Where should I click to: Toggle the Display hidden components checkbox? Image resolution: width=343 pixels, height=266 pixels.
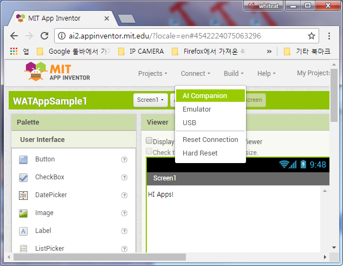(x=149, y=140)
